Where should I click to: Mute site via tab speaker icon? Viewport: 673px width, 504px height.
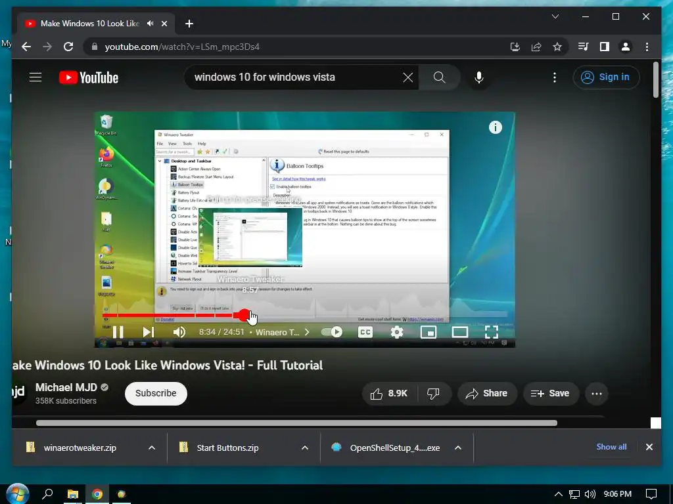151,24
